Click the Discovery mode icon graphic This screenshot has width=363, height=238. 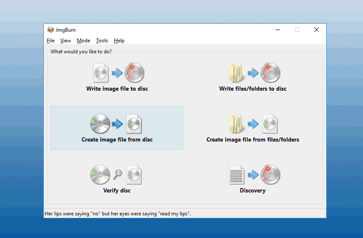[255, 175]
